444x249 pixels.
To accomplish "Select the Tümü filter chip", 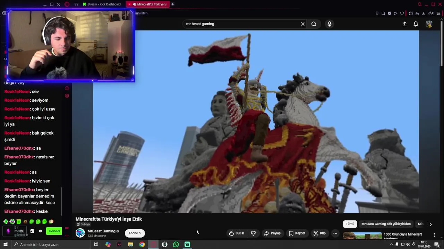I will pyautogui.click(x=350, y=224).
